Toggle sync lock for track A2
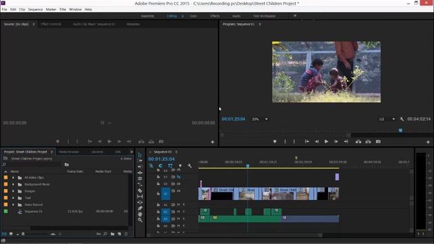The width and height of the screenshot is (434, 244). (x=173, y=211)
